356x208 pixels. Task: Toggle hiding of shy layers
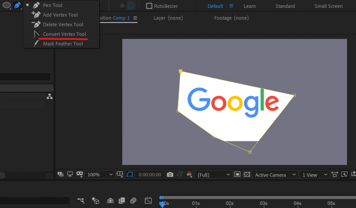pyautogui.click(x=110, y=200)
